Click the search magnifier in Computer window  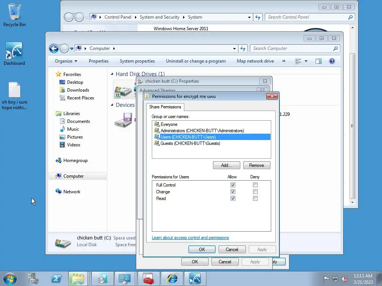click(335, 48)
